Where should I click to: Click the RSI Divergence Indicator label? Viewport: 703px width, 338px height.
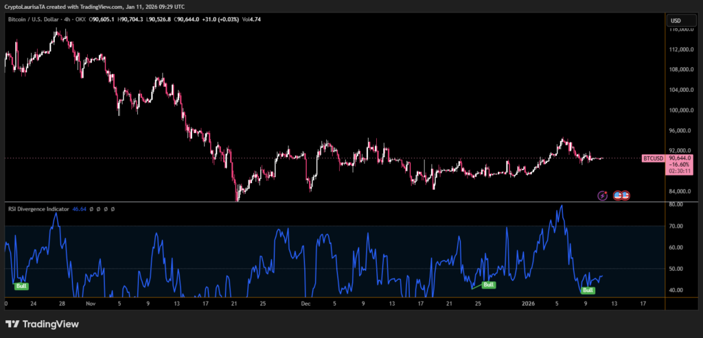pyautogui.click(x=38, y=208)
